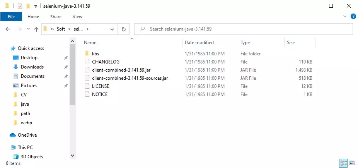Click the Back navigation arrow
Viewport: 358px width, 168px height.
pyautogui.click(x=8, y=29)
